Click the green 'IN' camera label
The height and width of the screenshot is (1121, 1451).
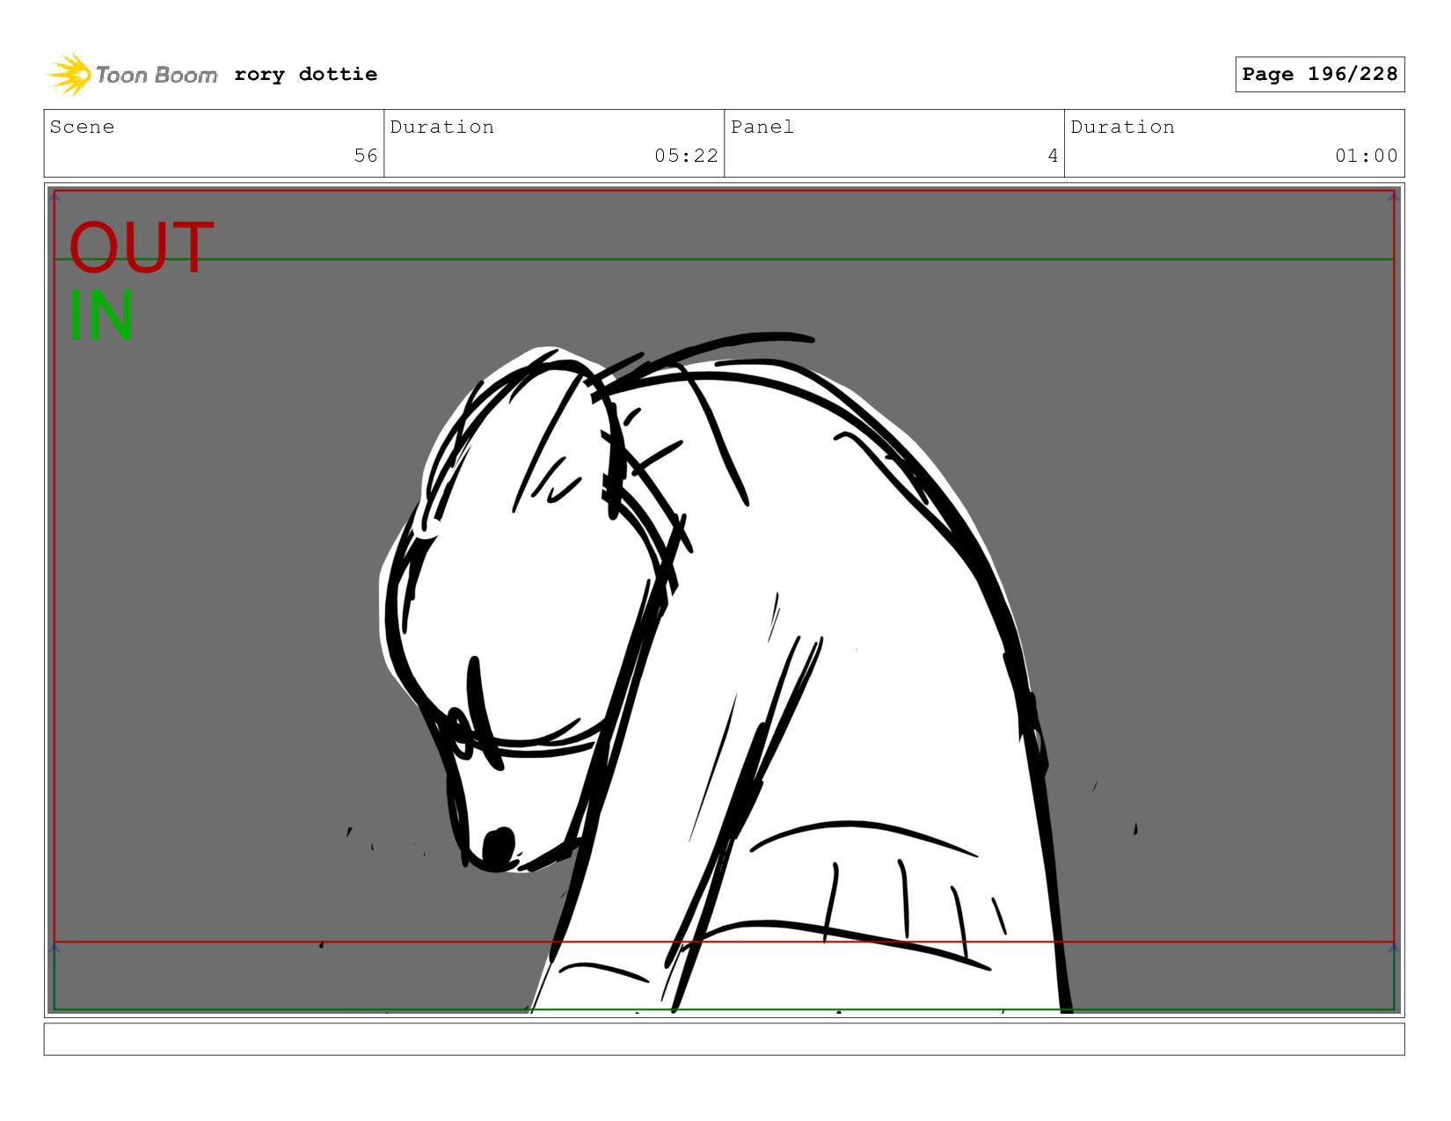[x=101, y=315]
